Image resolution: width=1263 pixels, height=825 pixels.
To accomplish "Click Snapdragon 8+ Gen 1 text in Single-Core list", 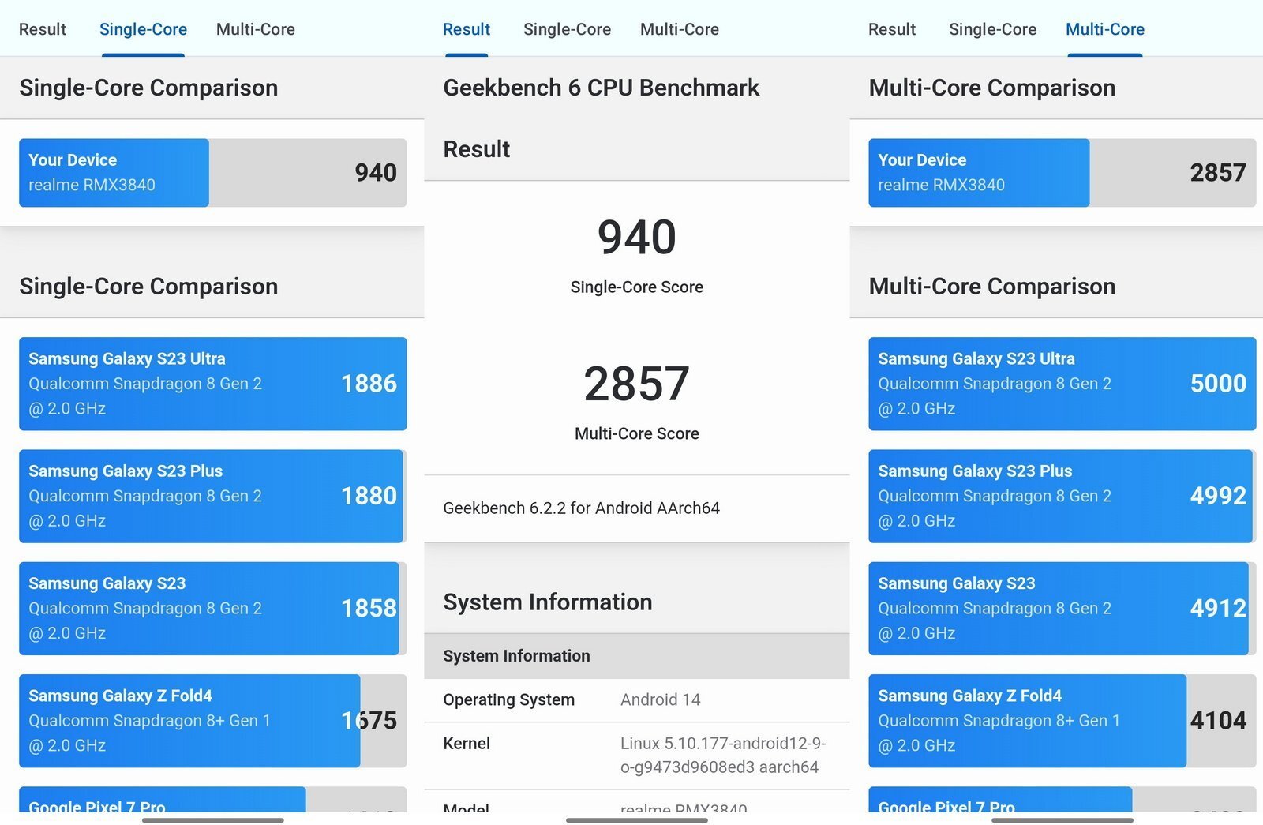I will tap(150, 721).
